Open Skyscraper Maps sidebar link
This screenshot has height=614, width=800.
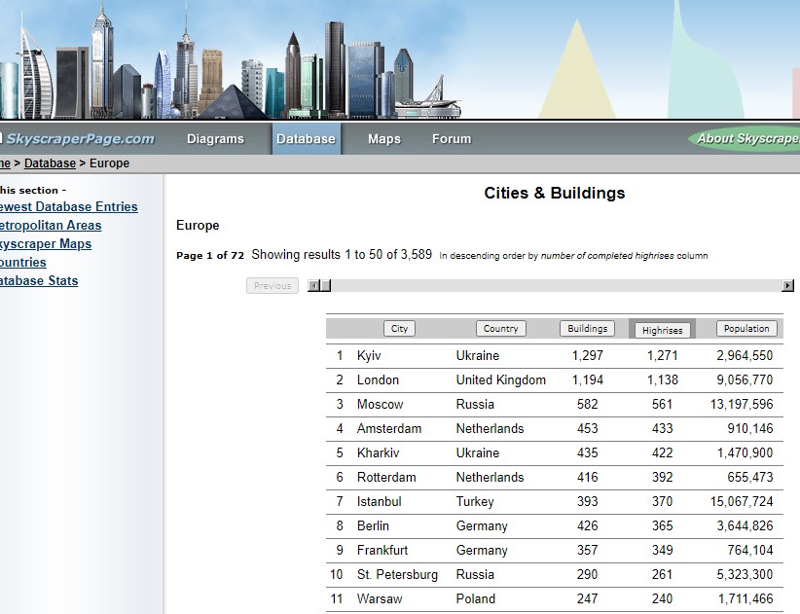click(x=47, y=244)
